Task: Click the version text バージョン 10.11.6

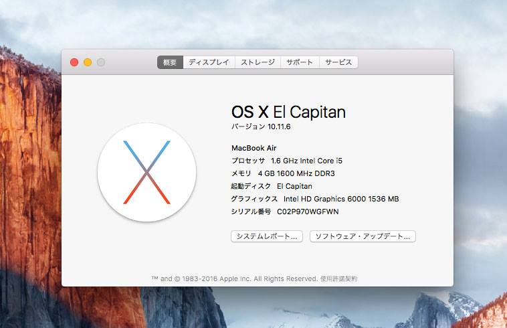Action: (261, 127)
